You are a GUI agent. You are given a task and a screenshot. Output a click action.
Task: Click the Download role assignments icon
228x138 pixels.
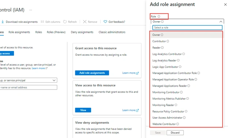coord(3,22)
